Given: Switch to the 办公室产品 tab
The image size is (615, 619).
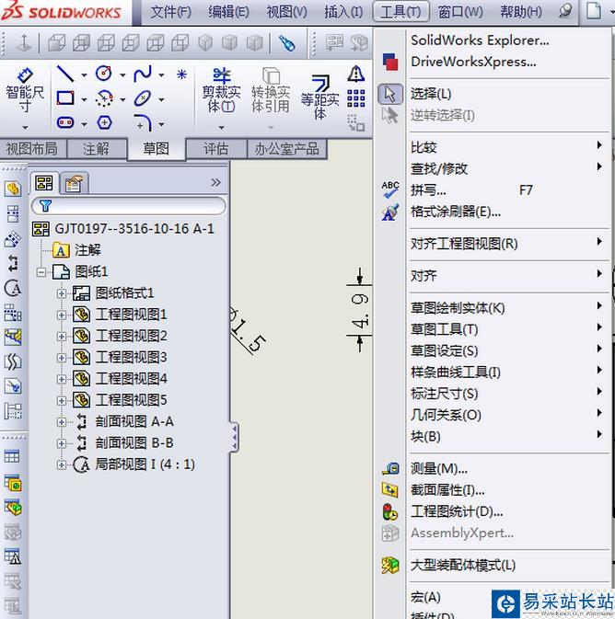Looking at the screenshot, I should pyautogui.click(x=286, y=149).
